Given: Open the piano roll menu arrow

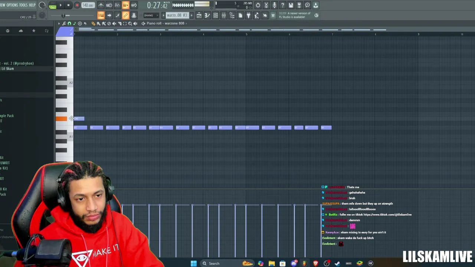Looking at the screenshot, I should point(59,23).
